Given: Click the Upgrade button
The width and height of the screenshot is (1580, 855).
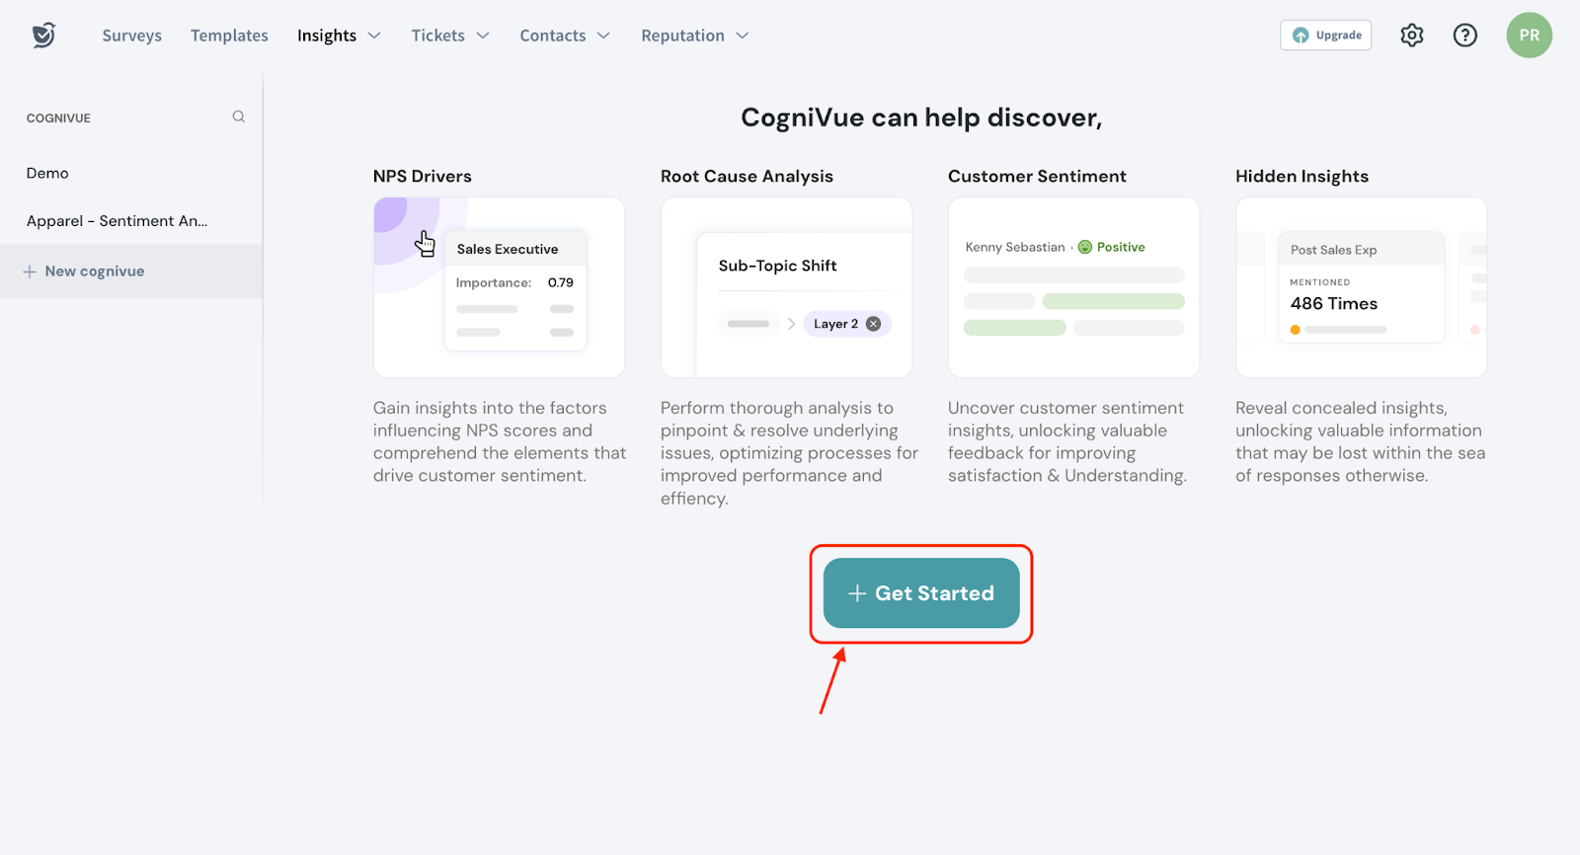Looking at the screenshot, I should pos(1325,36).
